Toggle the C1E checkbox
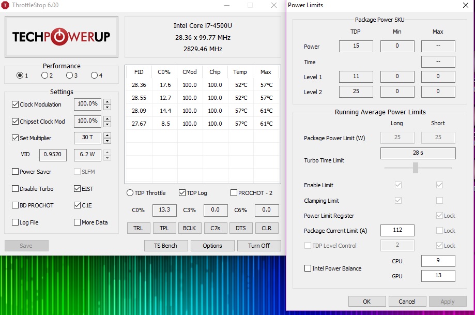This screenshot has height=315, width=475. pyautogui.click(x=77, y=205)
